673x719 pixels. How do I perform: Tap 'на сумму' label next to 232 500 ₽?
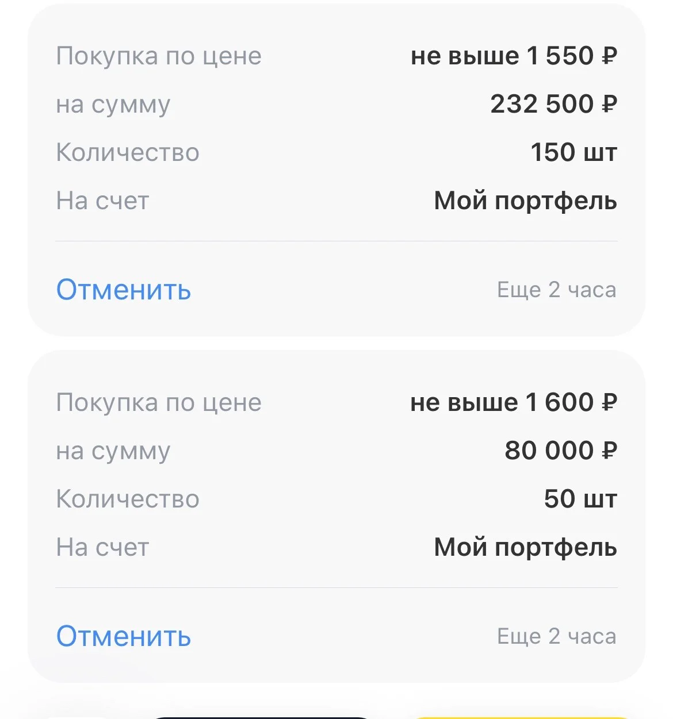pyautogui.click(x=113, y=105)
